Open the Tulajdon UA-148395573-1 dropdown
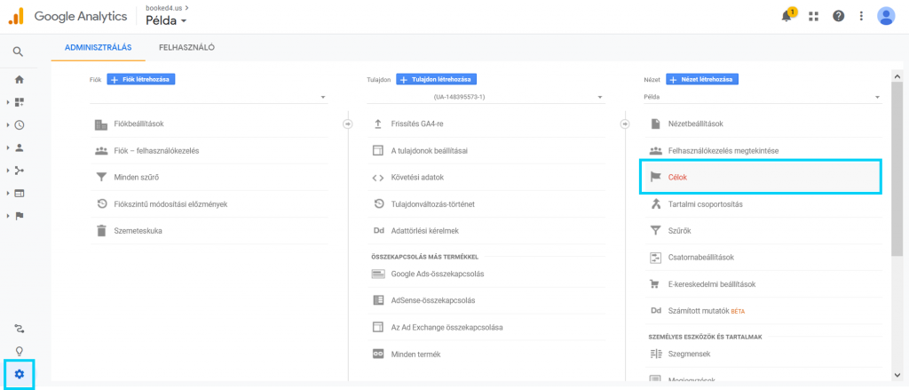Screen dimensions: 909x390 click(x=486, y=97)
